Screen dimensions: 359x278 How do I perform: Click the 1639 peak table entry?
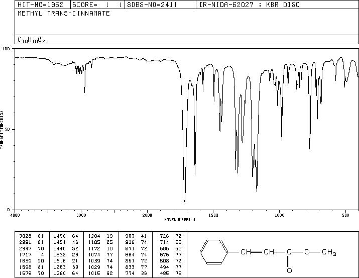coord(31,261)
